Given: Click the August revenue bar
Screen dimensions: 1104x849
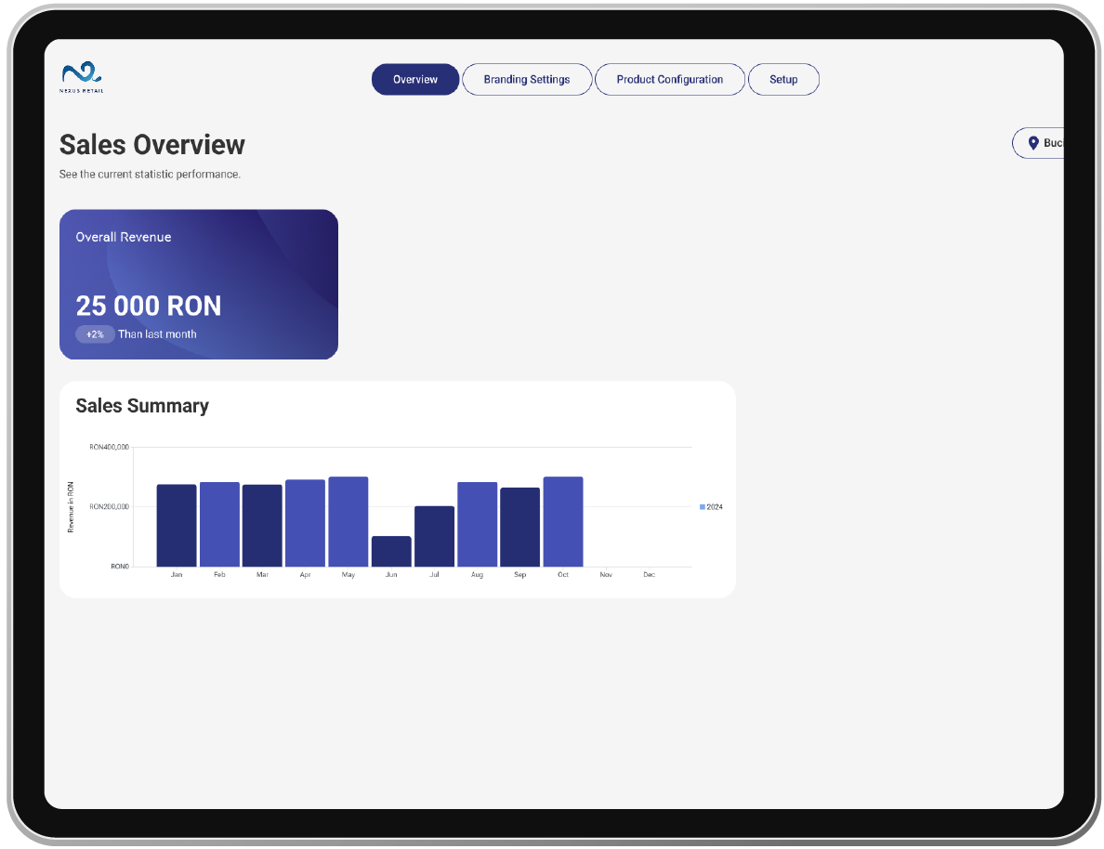Looking at the screenshot, I should point(477,525).
